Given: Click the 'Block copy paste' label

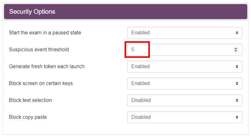Looking at the screenshot, I should (28, 117).
